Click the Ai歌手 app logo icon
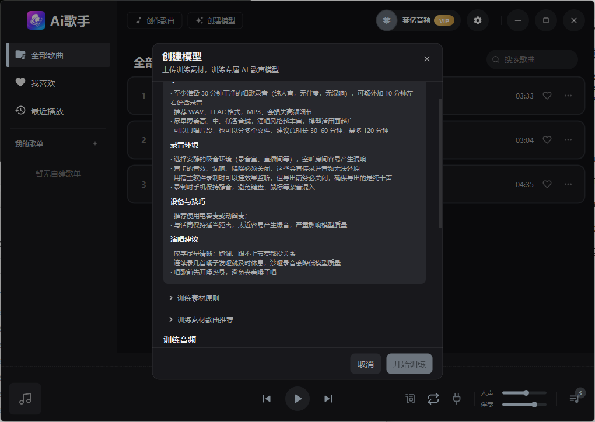 coord(36,20)
